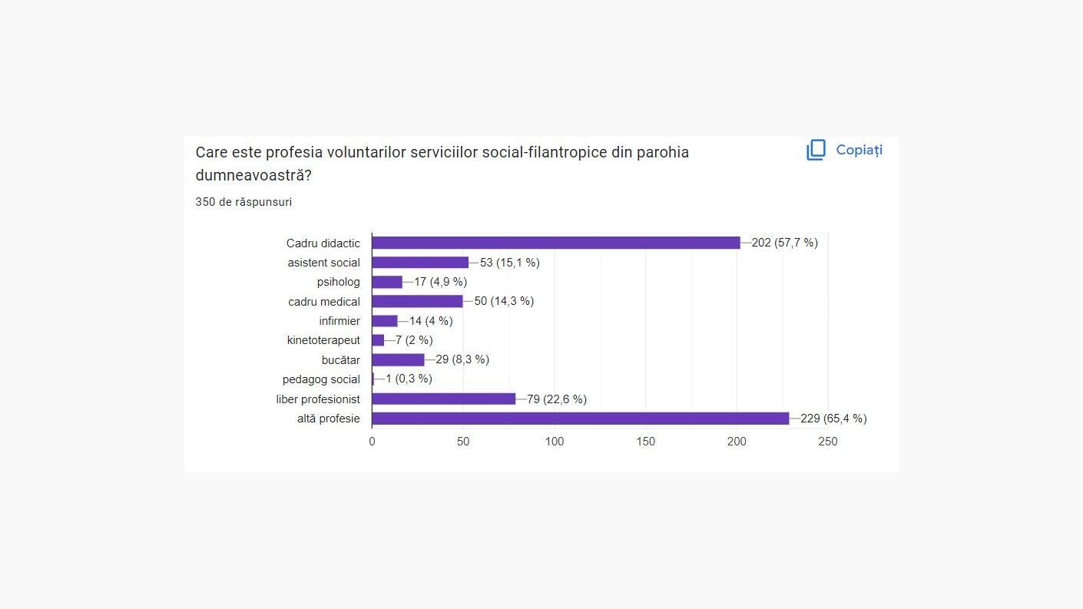Select the cadru medical bar
This screenshot has height=609, width=1083.
click(417, 301)
